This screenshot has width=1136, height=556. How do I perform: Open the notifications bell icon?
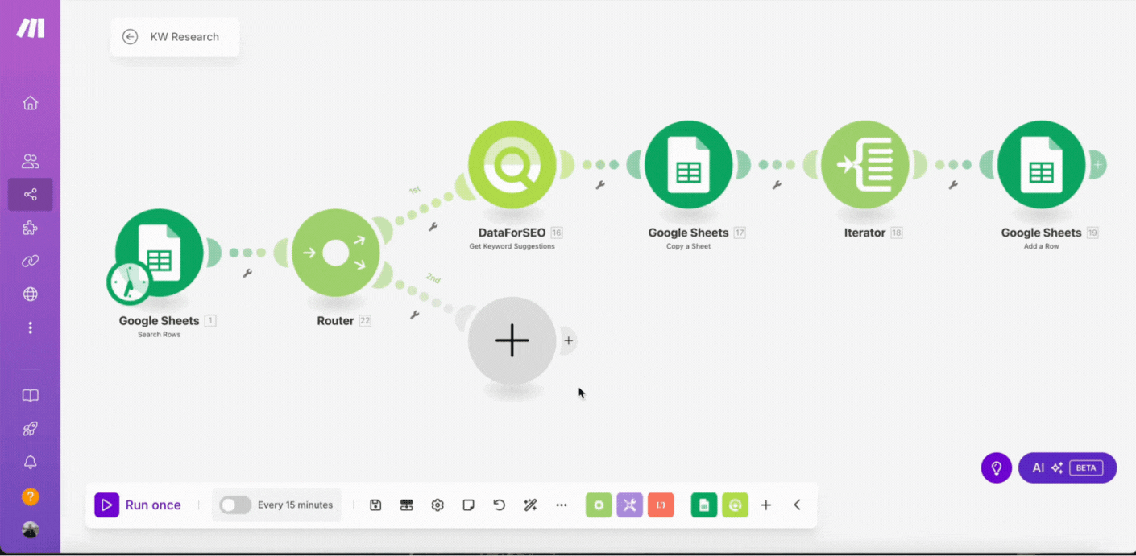pyautogui.click(x=31, y=462)
